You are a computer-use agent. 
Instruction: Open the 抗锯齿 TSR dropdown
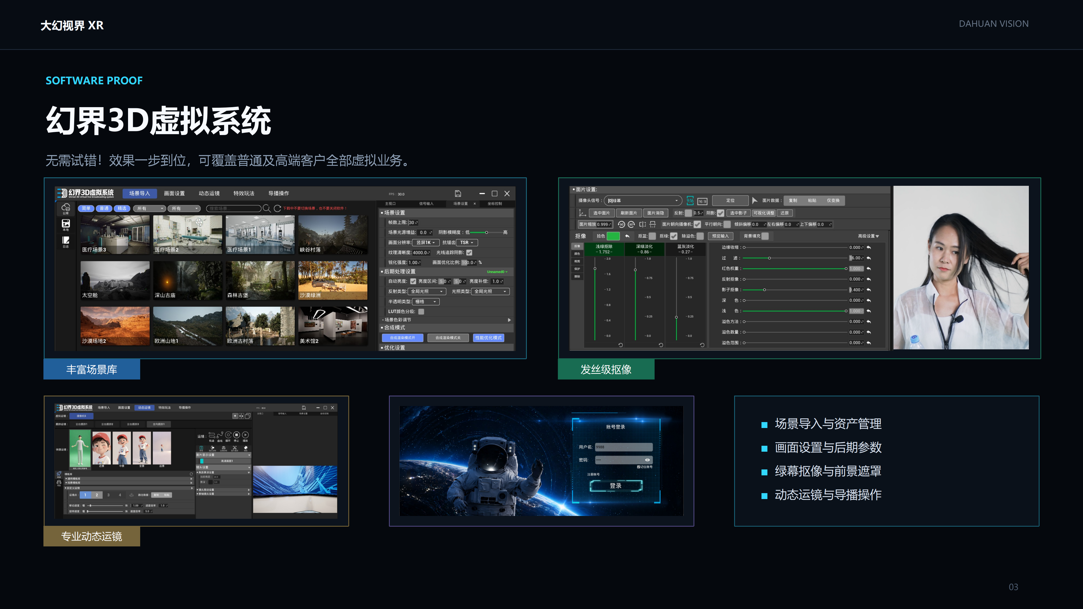pos(467,242)
